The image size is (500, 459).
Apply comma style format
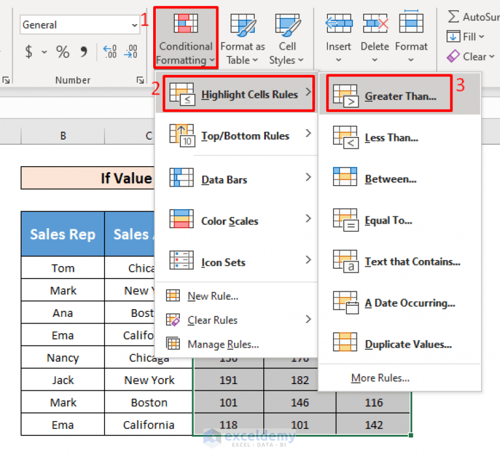(x=84, y=52)
